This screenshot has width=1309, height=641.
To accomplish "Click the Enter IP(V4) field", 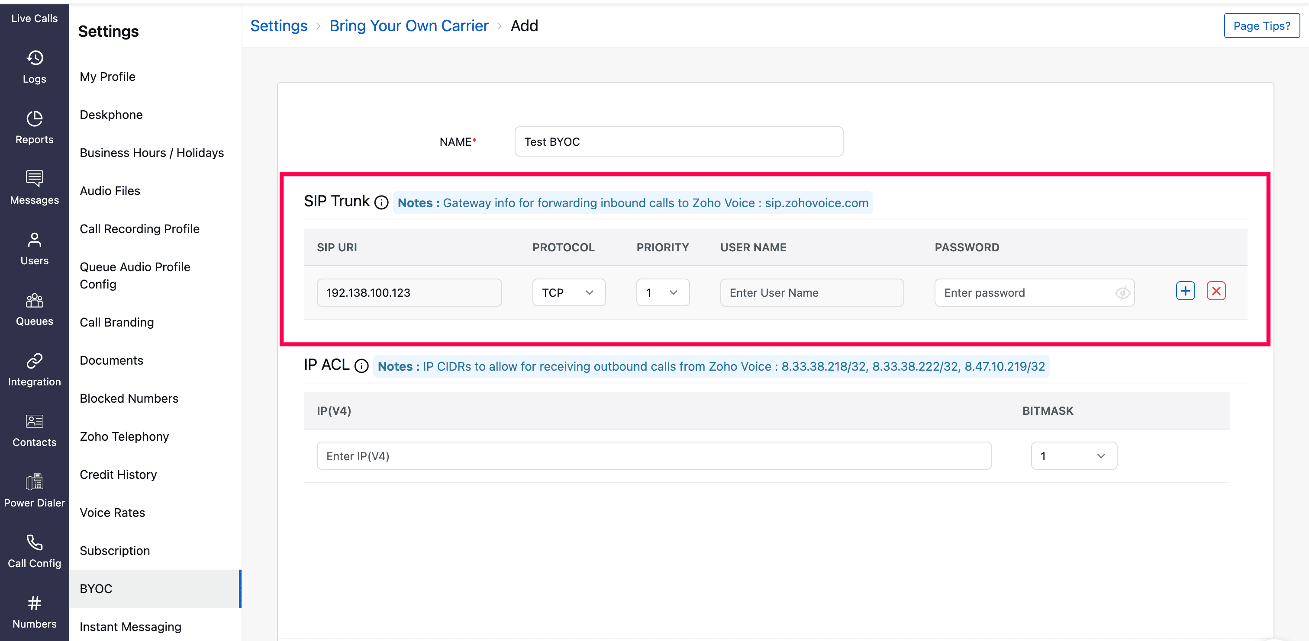I will coord(654,456).
